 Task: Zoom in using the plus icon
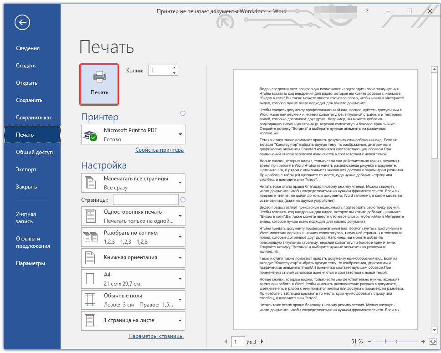click(423, 342)
